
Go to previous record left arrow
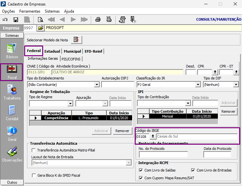pyautogui.click(x=62, y=19)
